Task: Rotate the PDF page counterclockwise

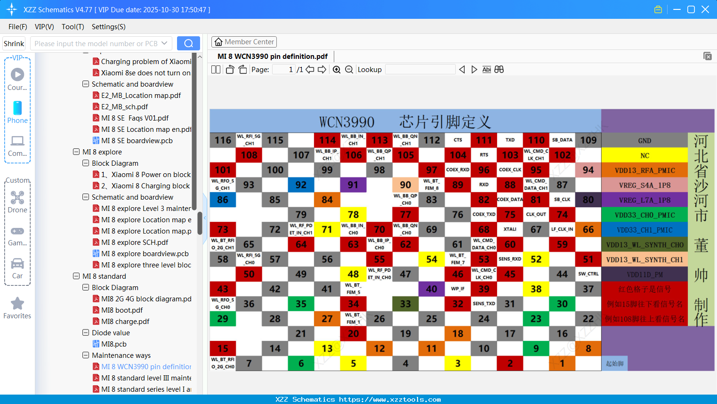Action: click(230, 70)
